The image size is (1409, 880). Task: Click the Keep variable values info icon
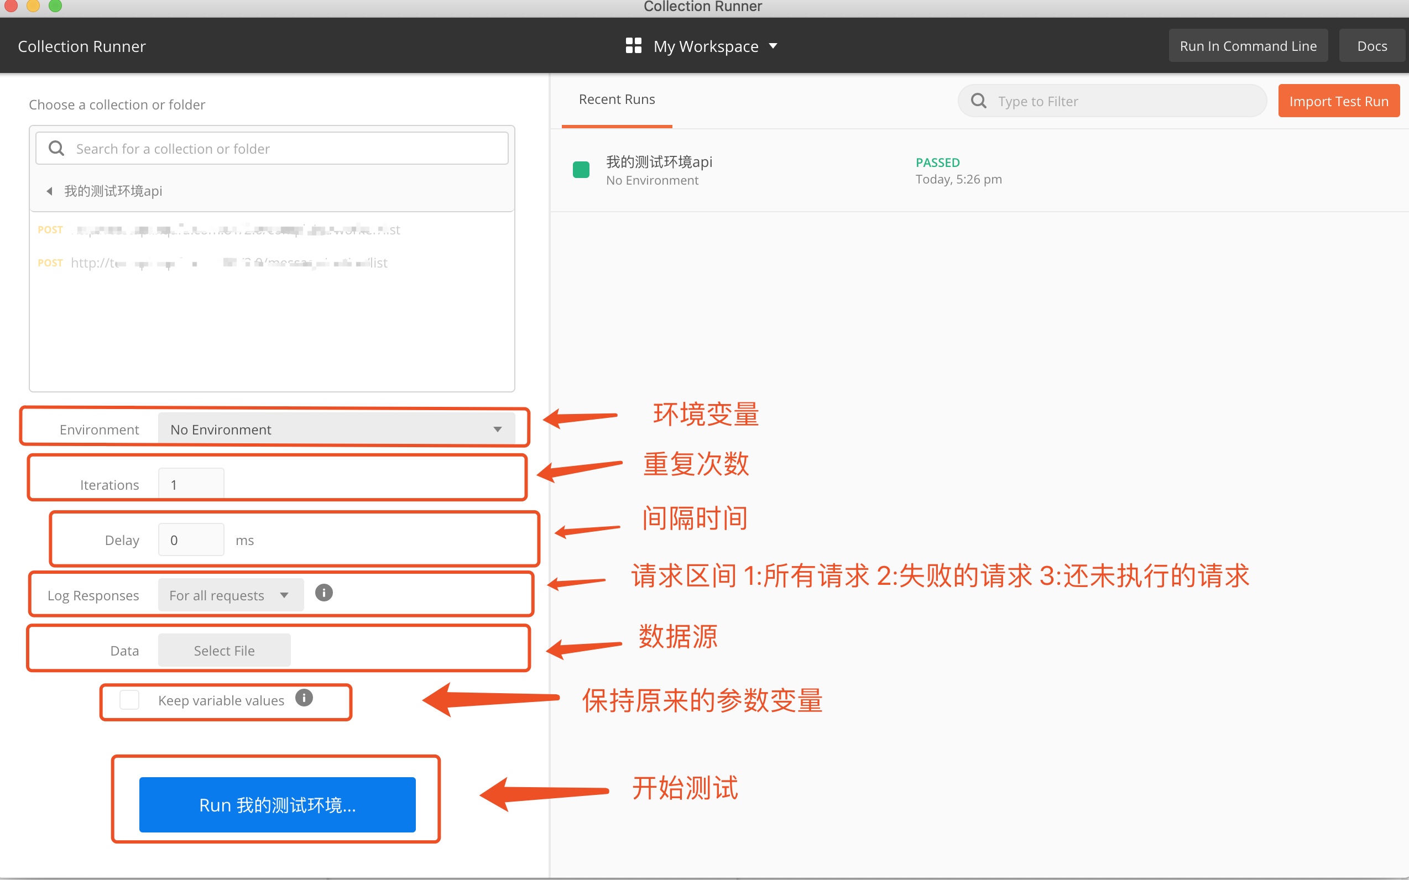click(304, 698)
